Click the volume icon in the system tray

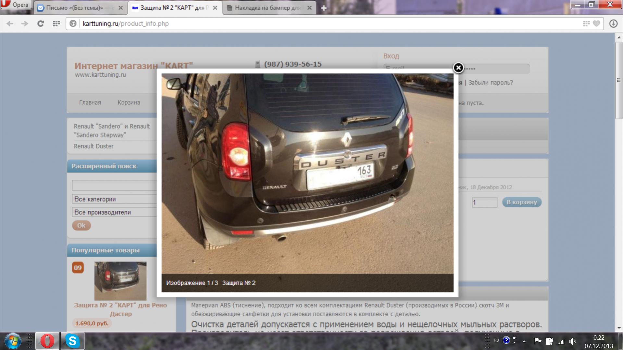tap(572, 341)
